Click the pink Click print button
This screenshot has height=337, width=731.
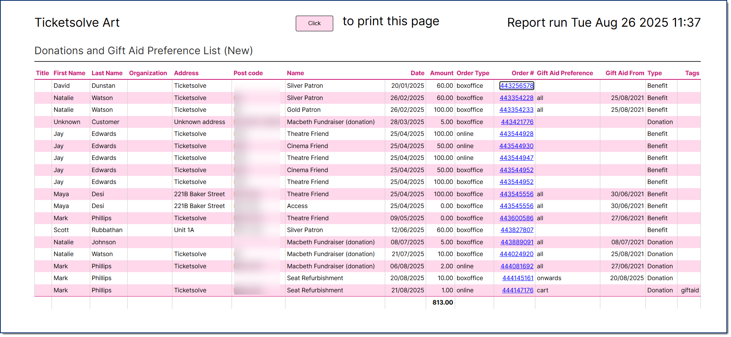[x=314, y=23]
